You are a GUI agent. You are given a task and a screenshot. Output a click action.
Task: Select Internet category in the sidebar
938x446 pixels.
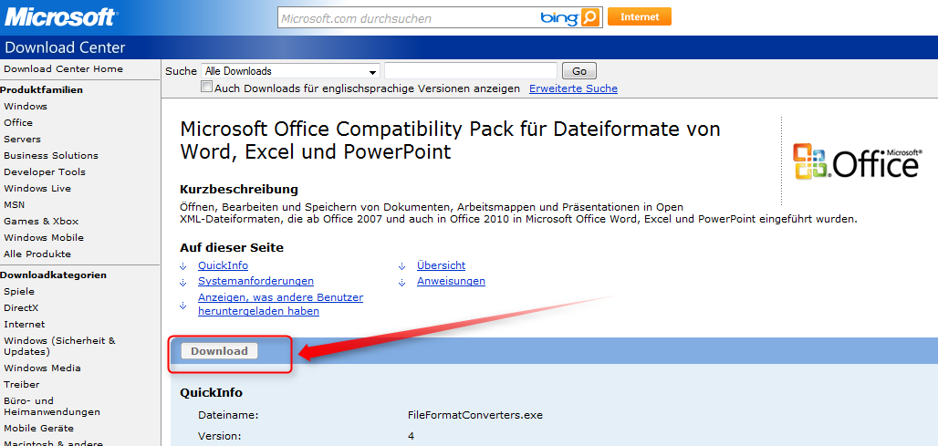24,325
